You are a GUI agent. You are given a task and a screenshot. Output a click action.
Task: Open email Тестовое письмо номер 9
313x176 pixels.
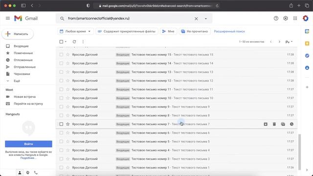pyautogui.click(x=177, y=107)
